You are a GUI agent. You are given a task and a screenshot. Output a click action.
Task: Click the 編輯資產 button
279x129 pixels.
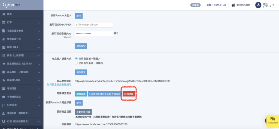81,94
